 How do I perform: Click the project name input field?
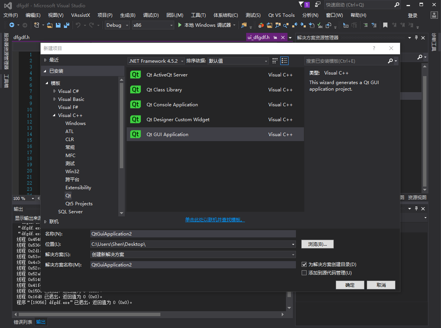193,234
